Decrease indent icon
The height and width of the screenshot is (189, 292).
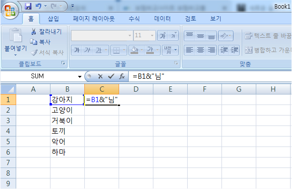coord(224,50)
